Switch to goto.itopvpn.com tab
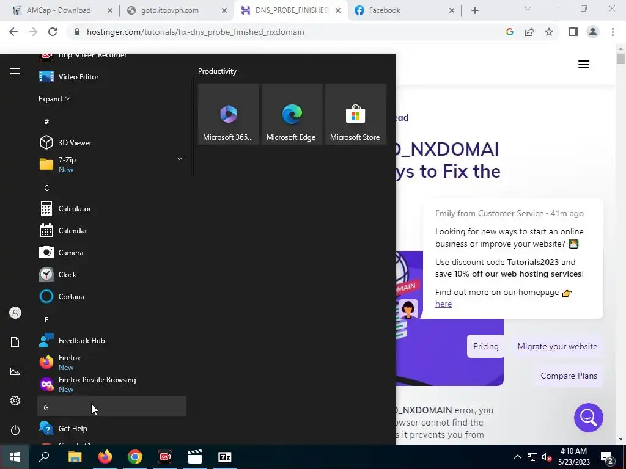 [x=170, y=10]
